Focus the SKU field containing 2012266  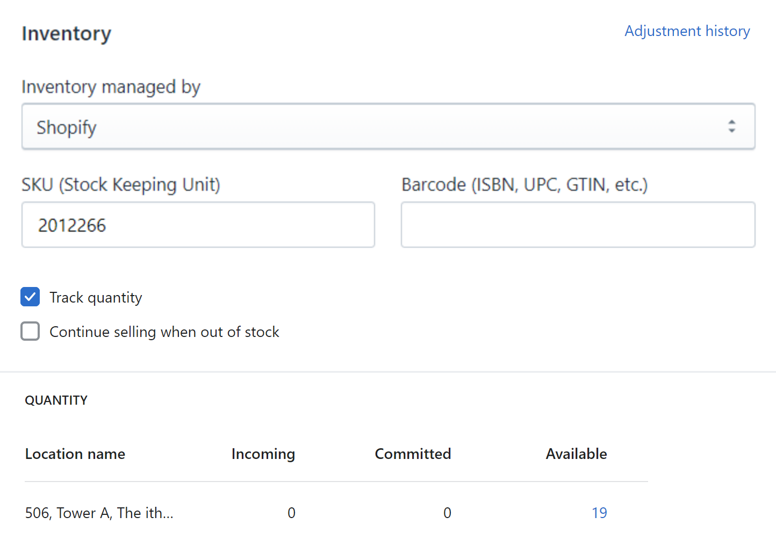pos(198,225)
